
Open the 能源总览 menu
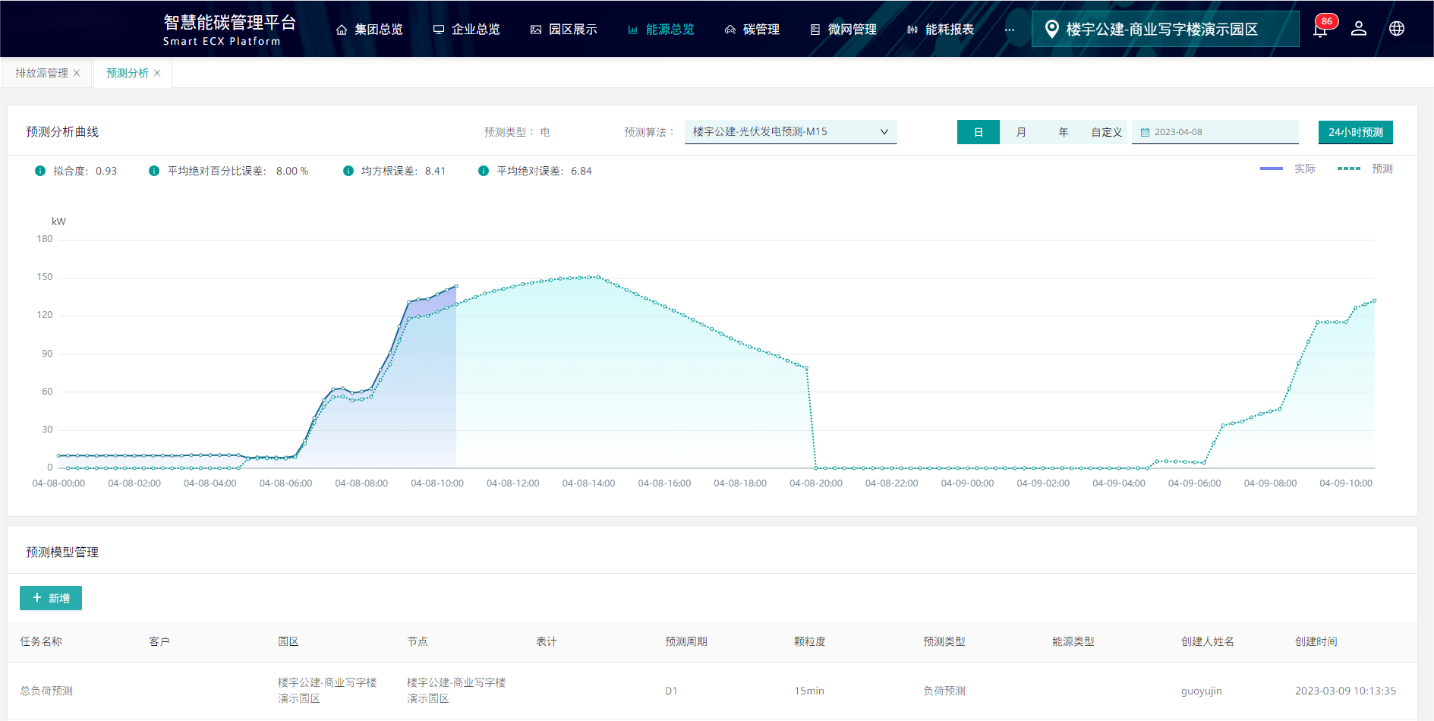point(661,30)
